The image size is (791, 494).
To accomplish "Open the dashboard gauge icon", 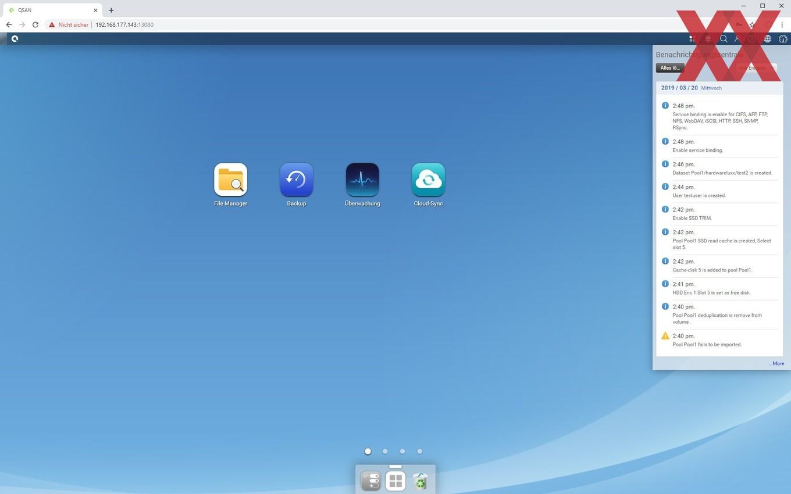I will (x=783, y=39).
